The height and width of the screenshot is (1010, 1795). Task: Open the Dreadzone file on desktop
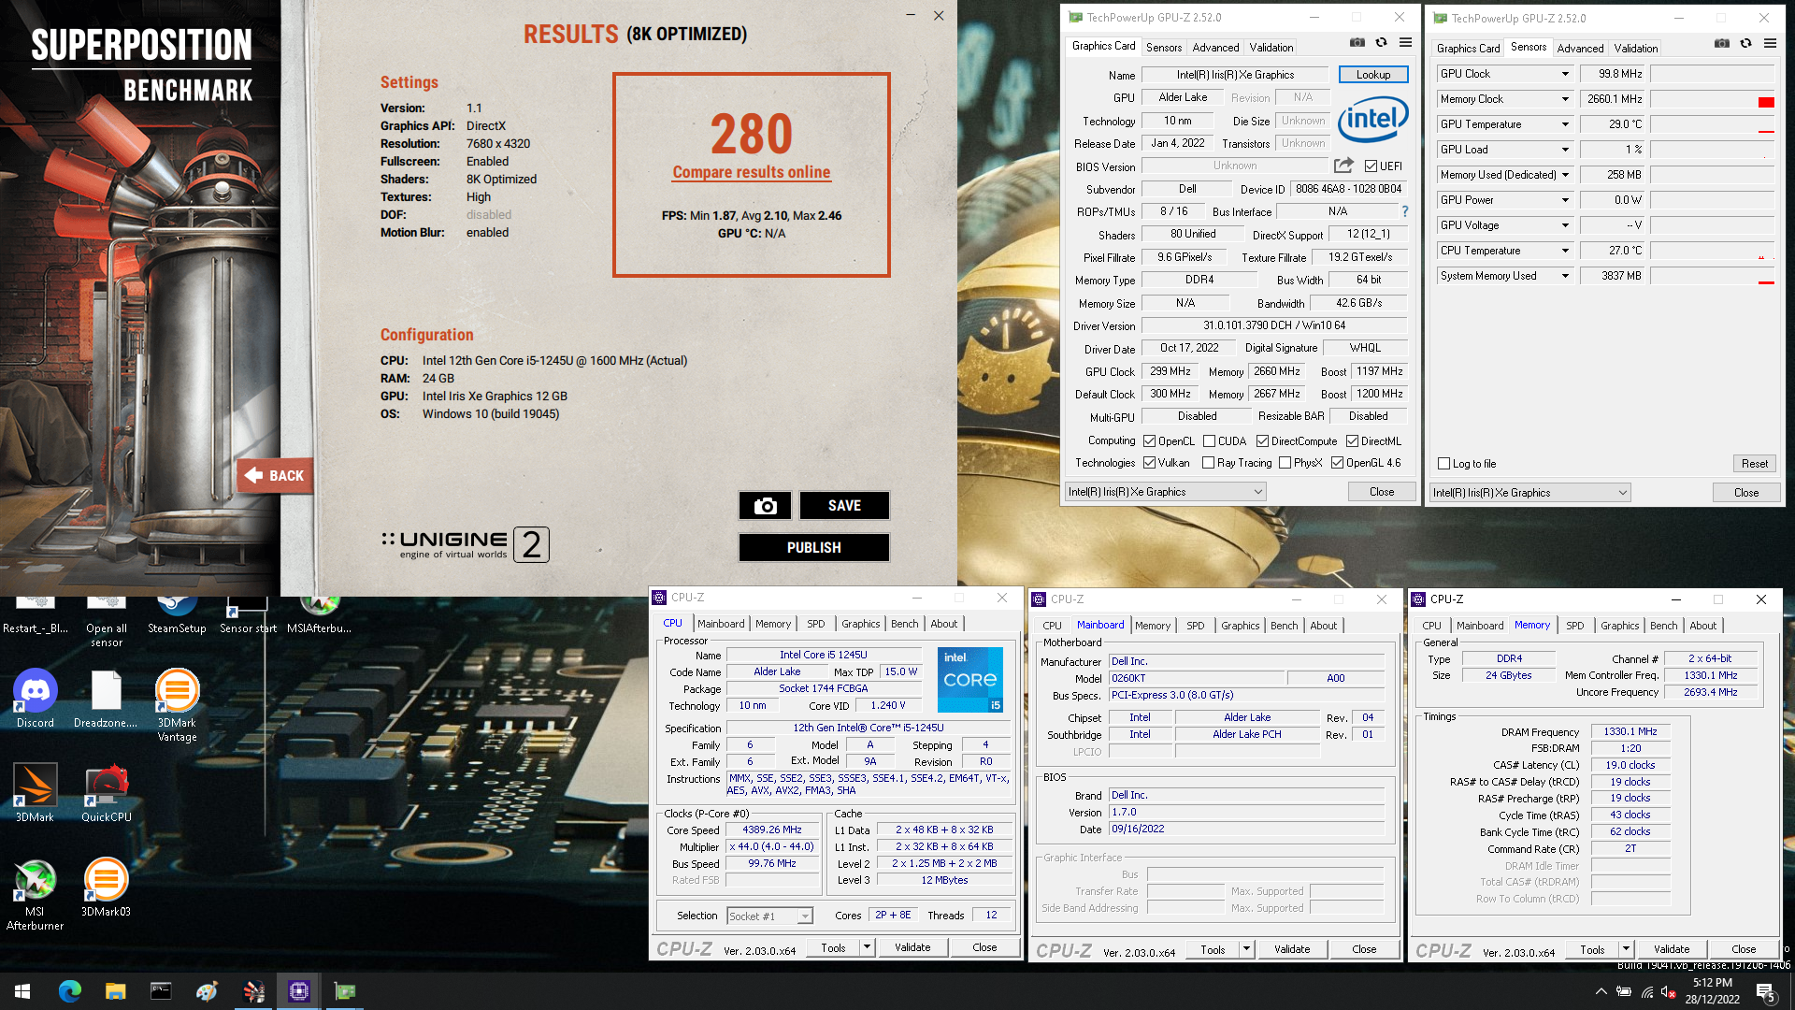106,700
